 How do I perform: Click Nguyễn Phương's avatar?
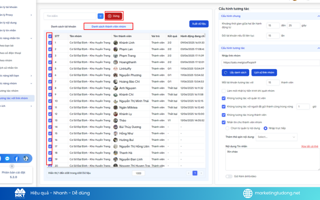(x=116, y=75)
